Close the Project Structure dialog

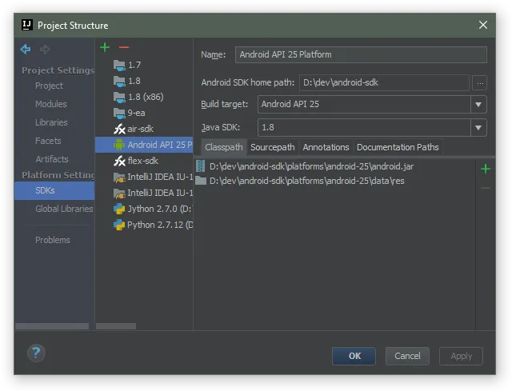coord(483,25)
